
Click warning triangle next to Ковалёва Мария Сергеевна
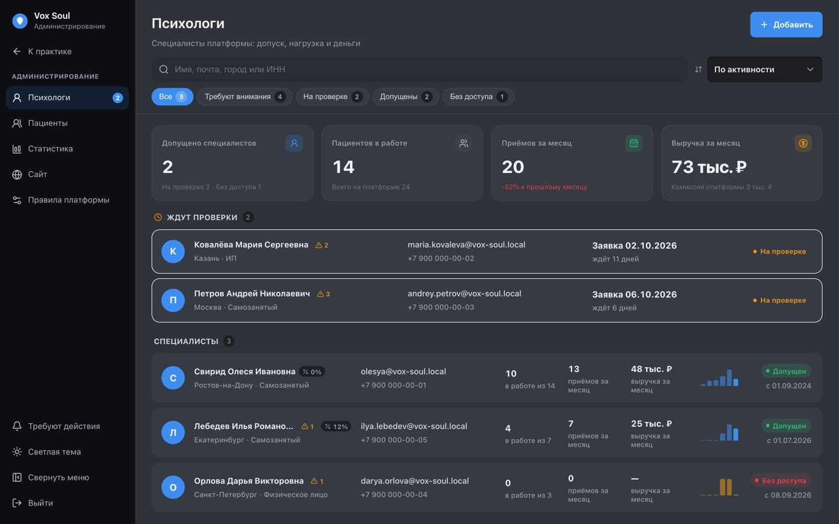[319, 245]
